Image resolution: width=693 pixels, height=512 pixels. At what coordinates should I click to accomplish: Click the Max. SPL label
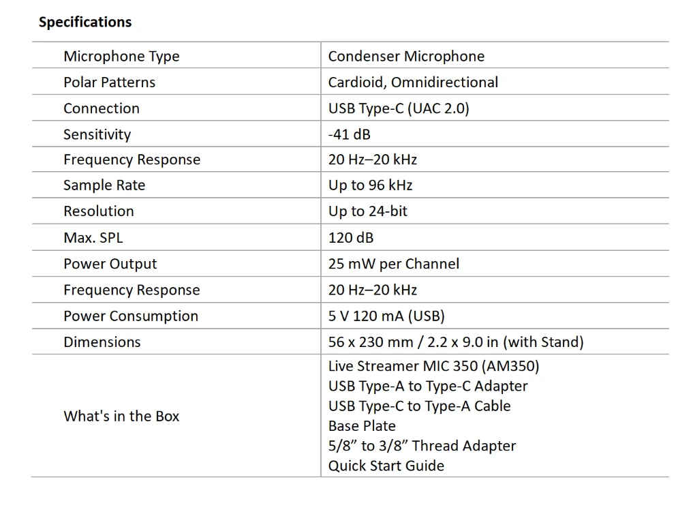pos(93,238)
